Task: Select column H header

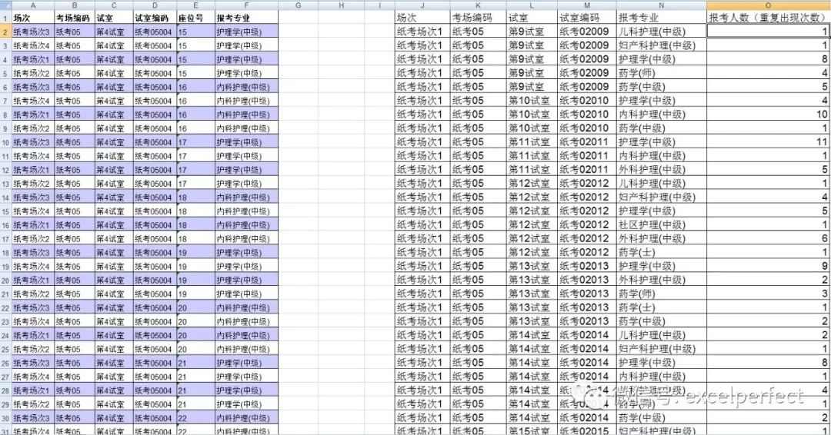Action: 342,5
